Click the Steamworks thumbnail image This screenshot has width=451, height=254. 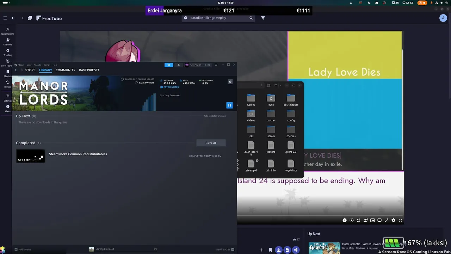(30, 156)
